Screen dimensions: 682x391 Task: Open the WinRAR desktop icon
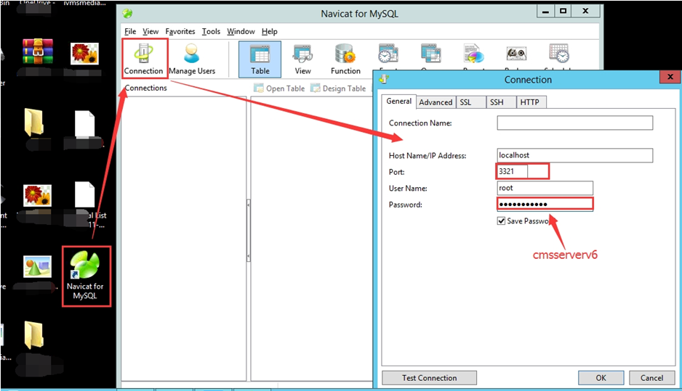point(38,52)
